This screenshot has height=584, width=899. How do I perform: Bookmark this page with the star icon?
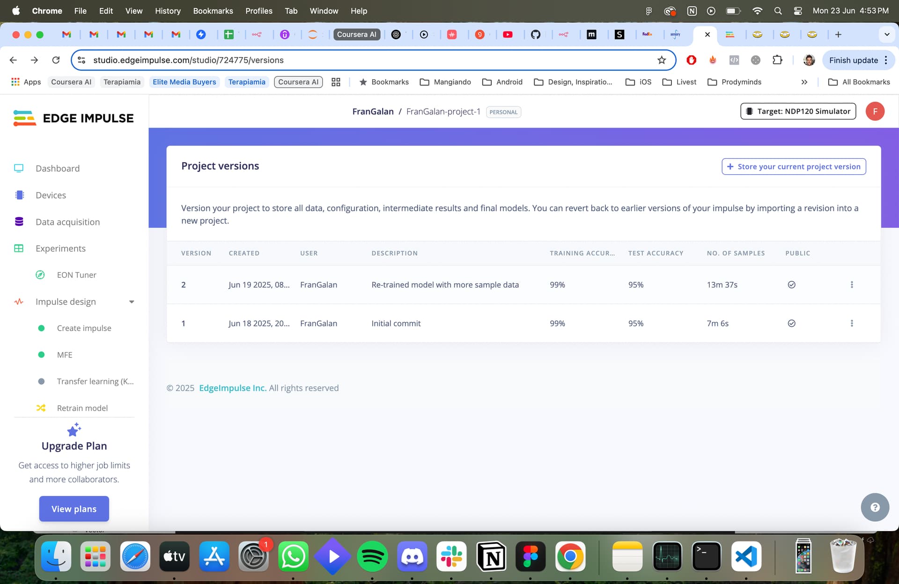(661, 60)
